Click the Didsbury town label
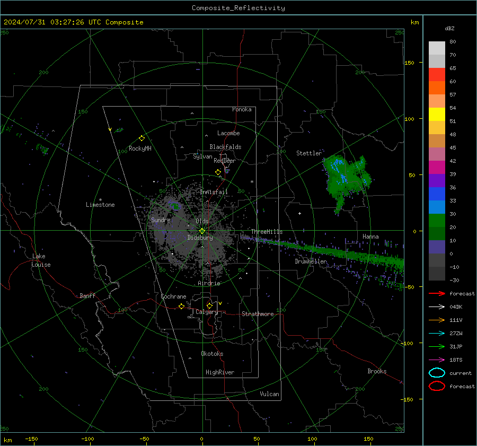The width and height of the screenshot is (477, 446). [200, 238]
